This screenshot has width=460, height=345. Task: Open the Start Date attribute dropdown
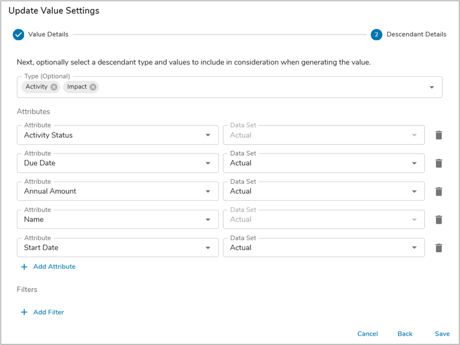tap(208, 248)
